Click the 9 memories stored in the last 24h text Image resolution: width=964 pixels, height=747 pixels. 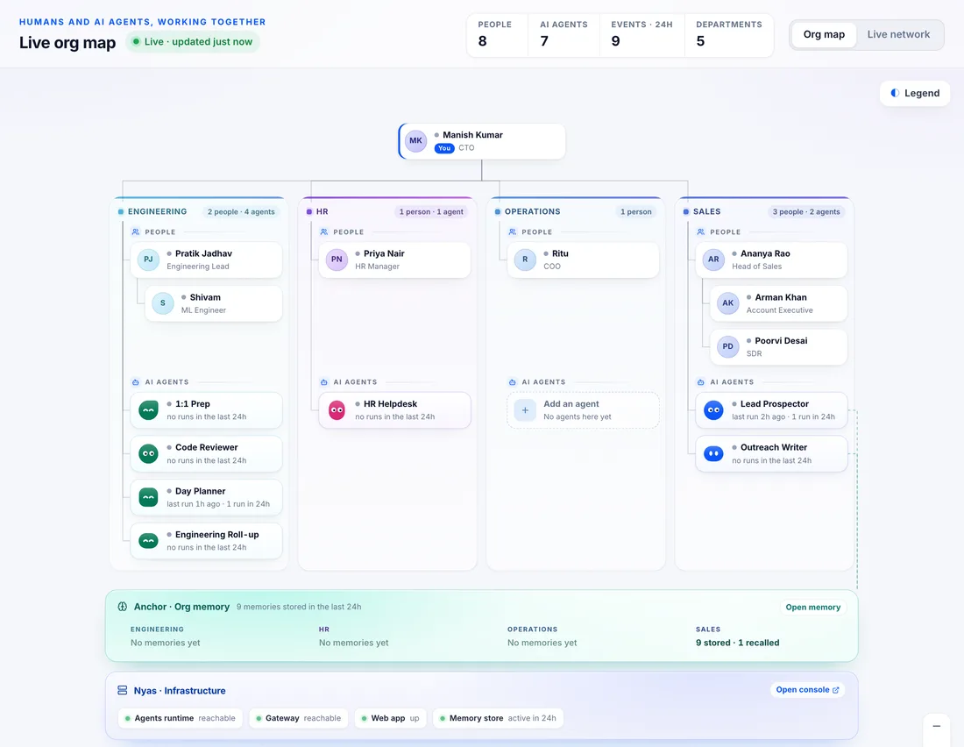(x=299, y=607)
